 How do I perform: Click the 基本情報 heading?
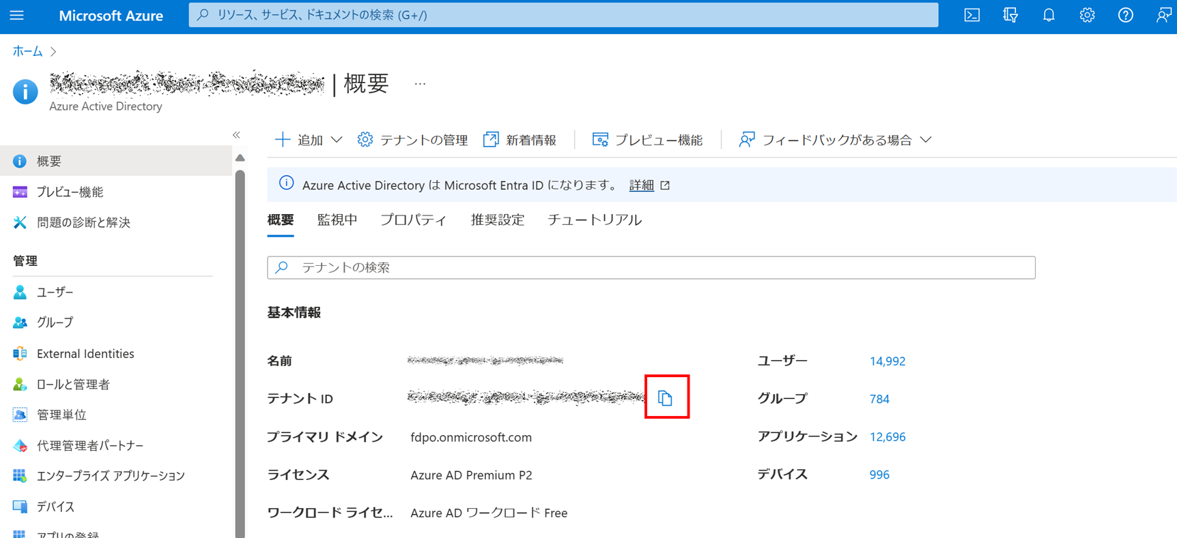(x=294, y=312)
